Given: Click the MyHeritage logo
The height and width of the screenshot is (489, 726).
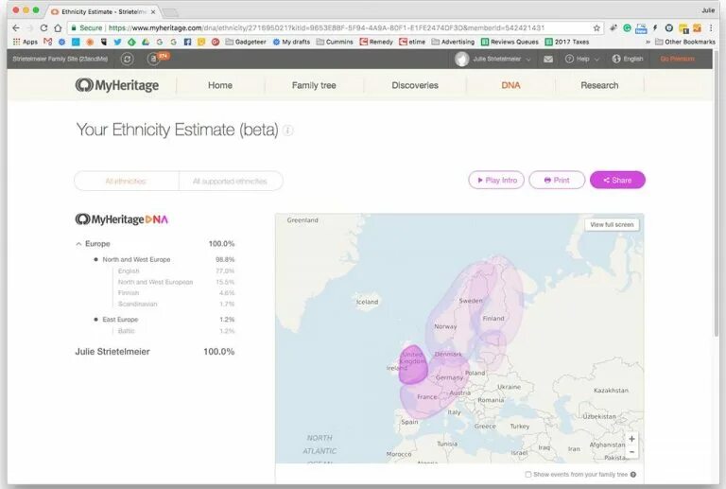Looking at the screenshot, I should (117, 85).
